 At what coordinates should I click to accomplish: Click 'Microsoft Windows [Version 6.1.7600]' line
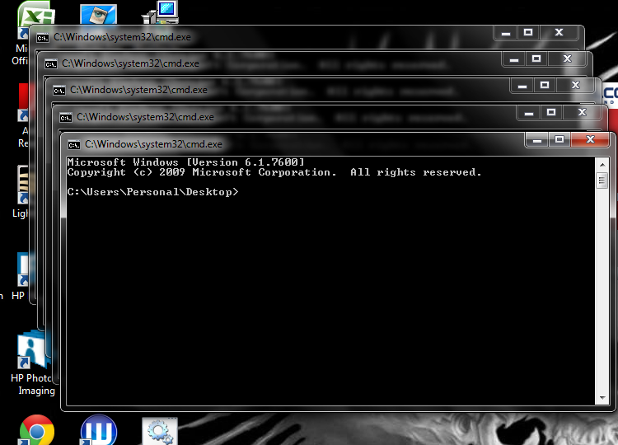point(185,162)
